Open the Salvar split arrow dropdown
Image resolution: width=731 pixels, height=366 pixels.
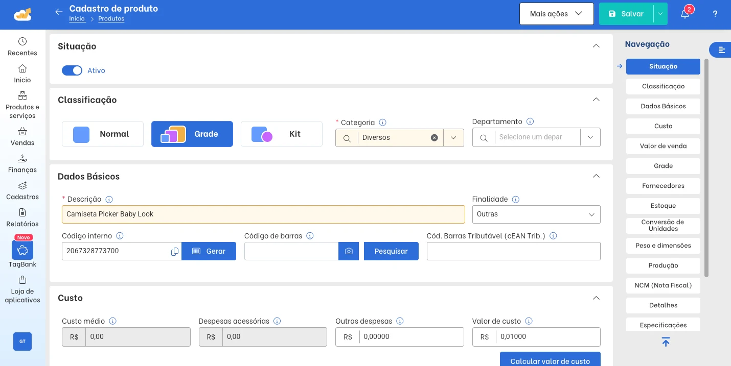660,14
